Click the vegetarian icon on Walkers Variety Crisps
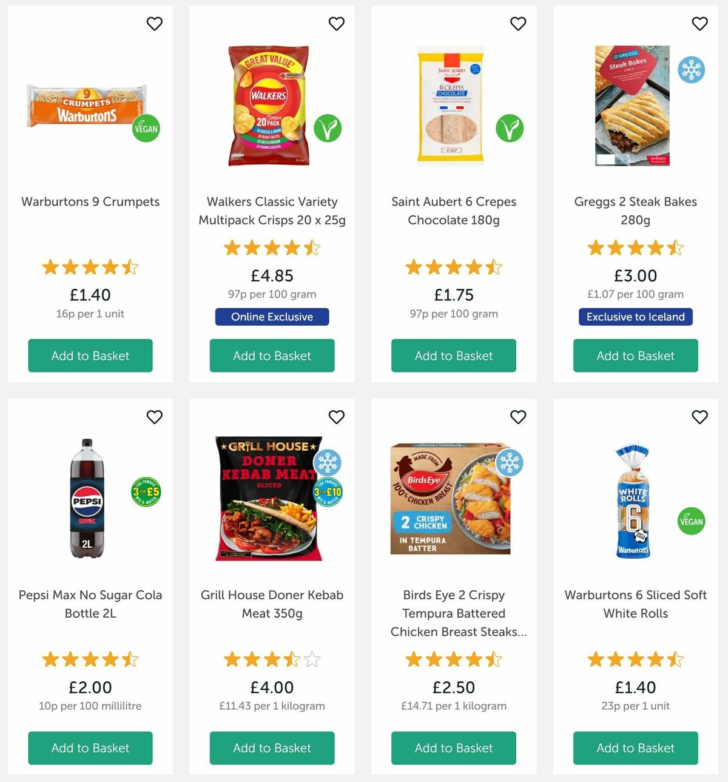This screenshot has height=782, width=728. pos(328,129)
